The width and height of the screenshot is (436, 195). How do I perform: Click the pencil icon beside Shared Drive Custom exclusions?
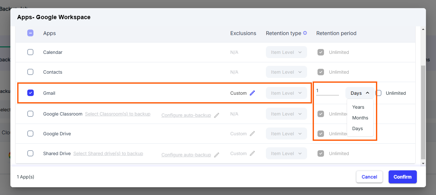point(252,153)
